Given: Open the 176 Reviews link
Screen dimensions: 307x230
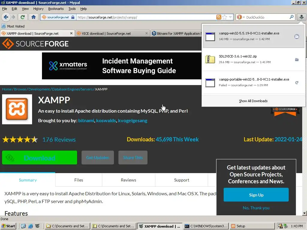Looking at the screenshot, I should 59,140.
